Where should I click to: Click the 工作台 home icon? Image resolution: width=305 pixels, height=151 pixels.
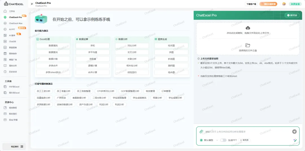point(5,11)
